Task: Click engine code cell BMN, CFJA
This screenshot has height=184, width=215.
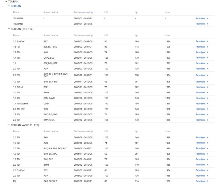Action: tap(49, 120)
